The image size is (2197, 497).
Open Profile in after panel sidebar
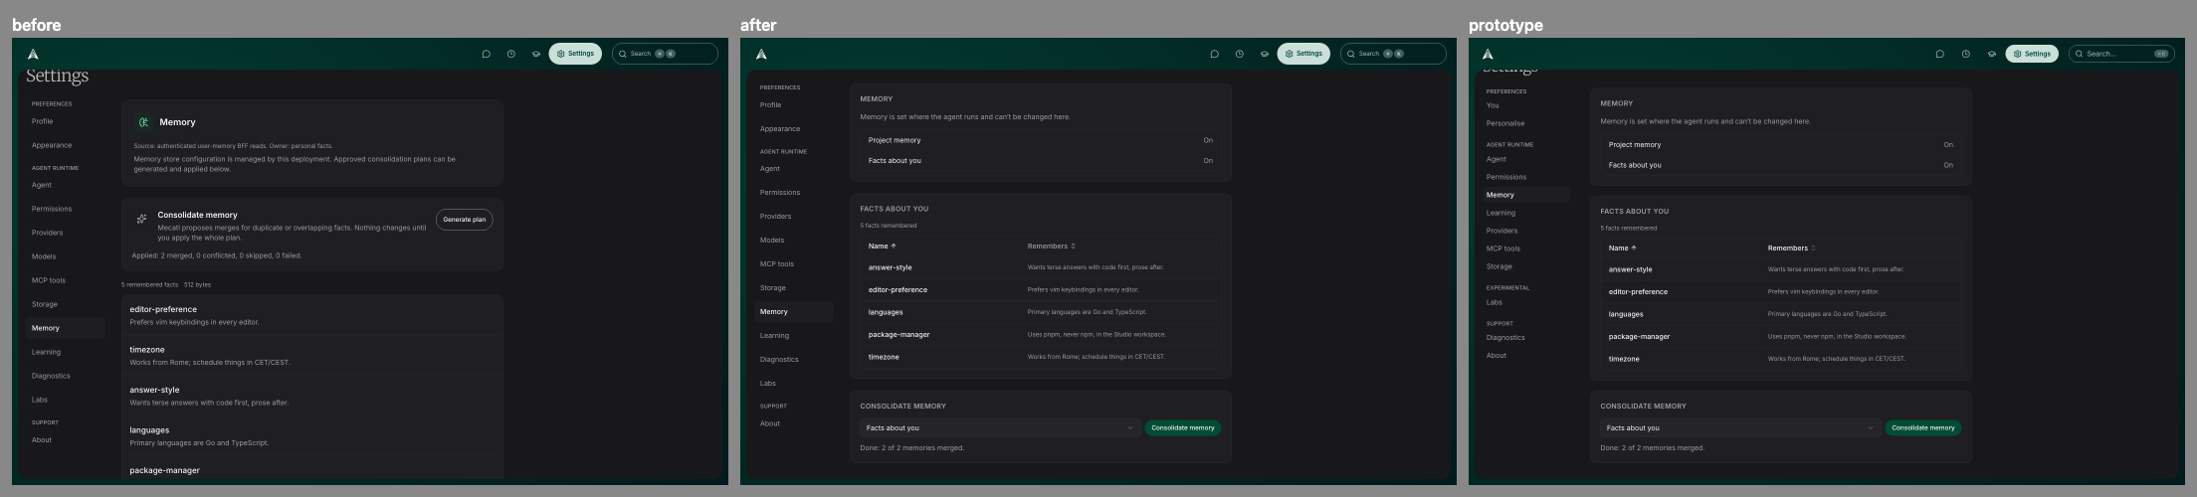pos(794,105)
